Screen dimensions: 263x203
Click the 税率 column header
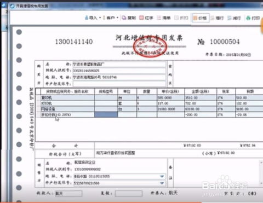click(x=226, y=91)
